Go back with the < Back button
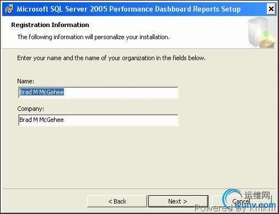This screenshot has width=279, height=214. 117,201
